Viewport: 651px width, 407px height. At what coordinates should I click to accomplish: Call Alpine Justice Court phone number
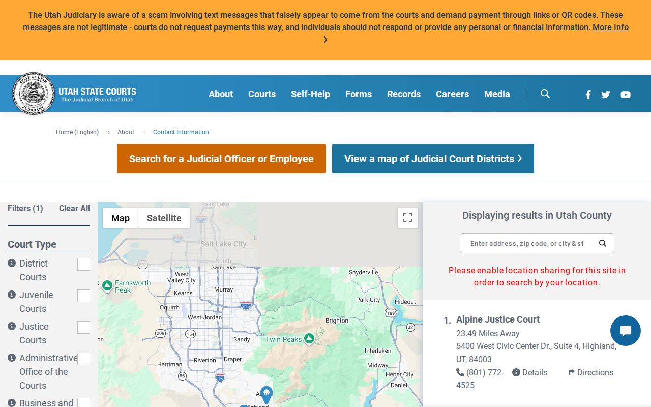[x=481, y=379]
